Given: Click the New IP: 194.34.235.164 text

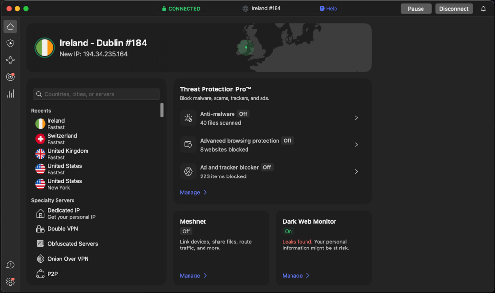Looking at the screenshot, I should tap(93, 54).
